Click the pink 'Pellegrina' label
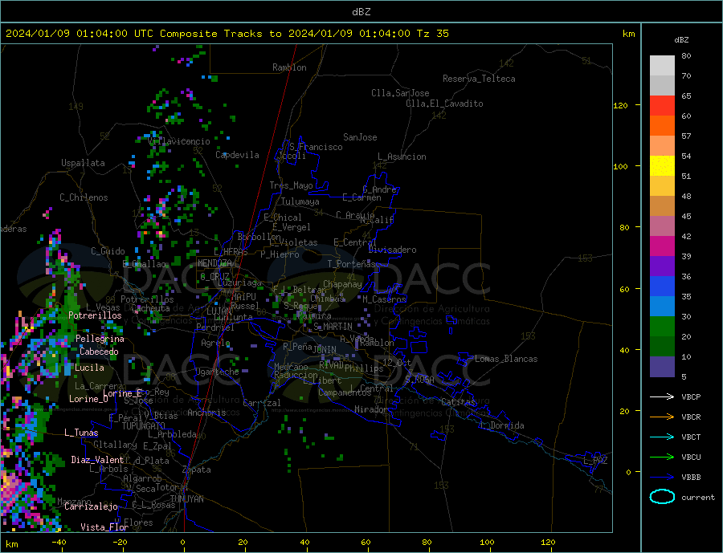This screenshot has width=723, height=553. [100, 339]
